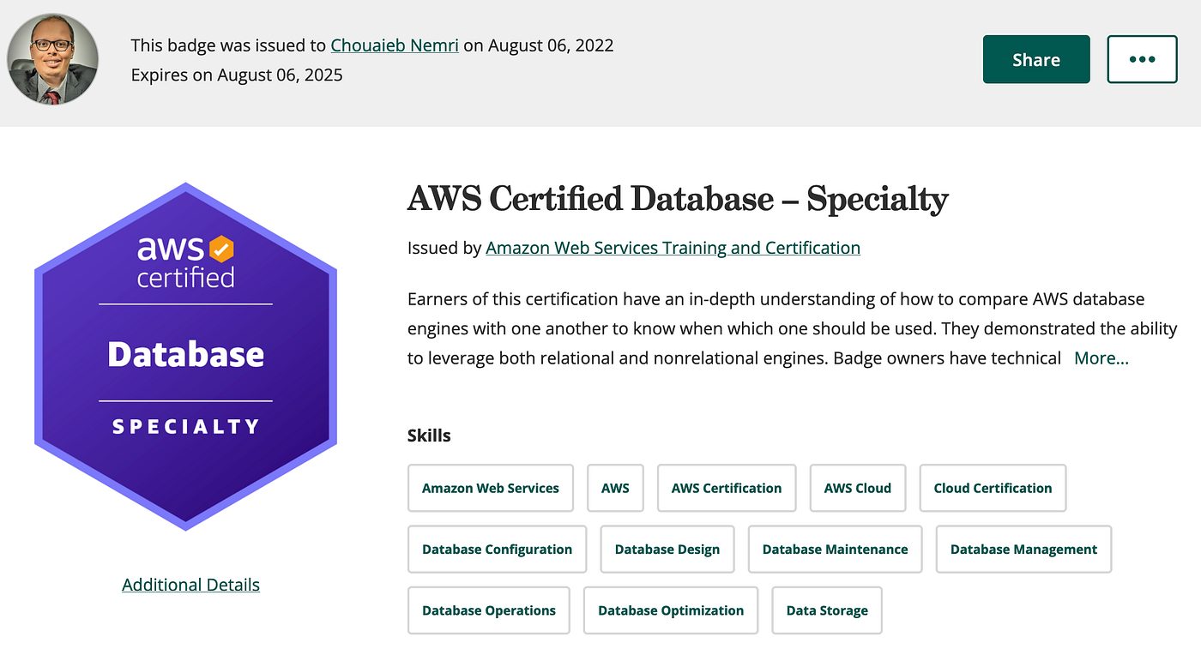
Task: Open the Database Optimization skill tag
Action: click(671, 610)
